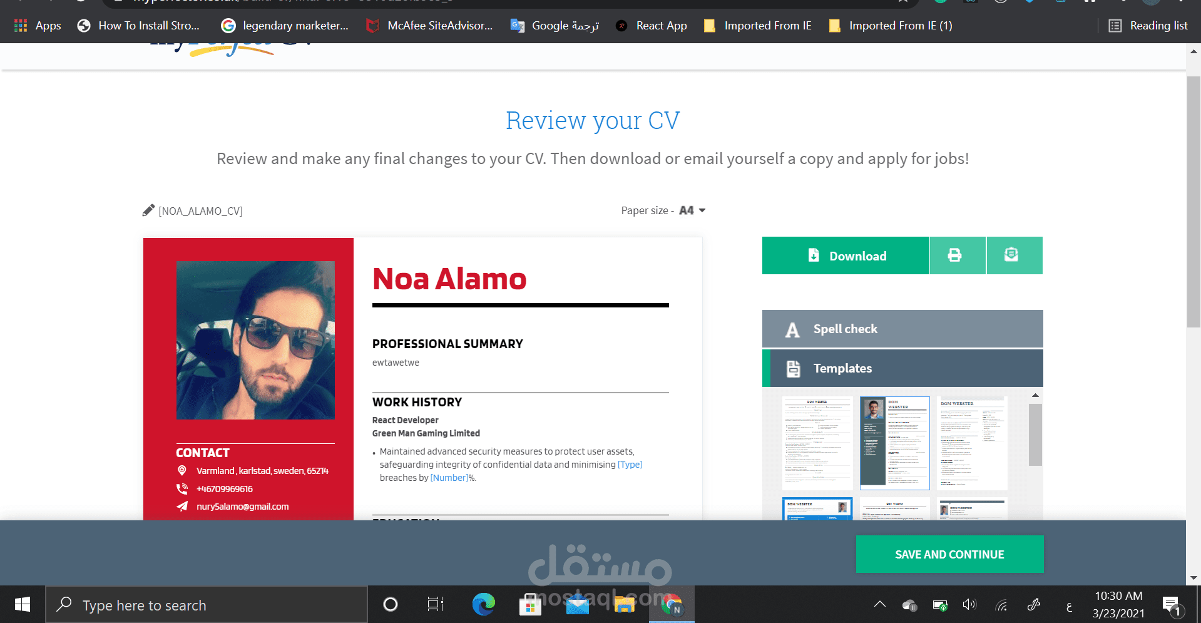Collapse the Templates panel

pyautogui.click(x=902, y=368)
